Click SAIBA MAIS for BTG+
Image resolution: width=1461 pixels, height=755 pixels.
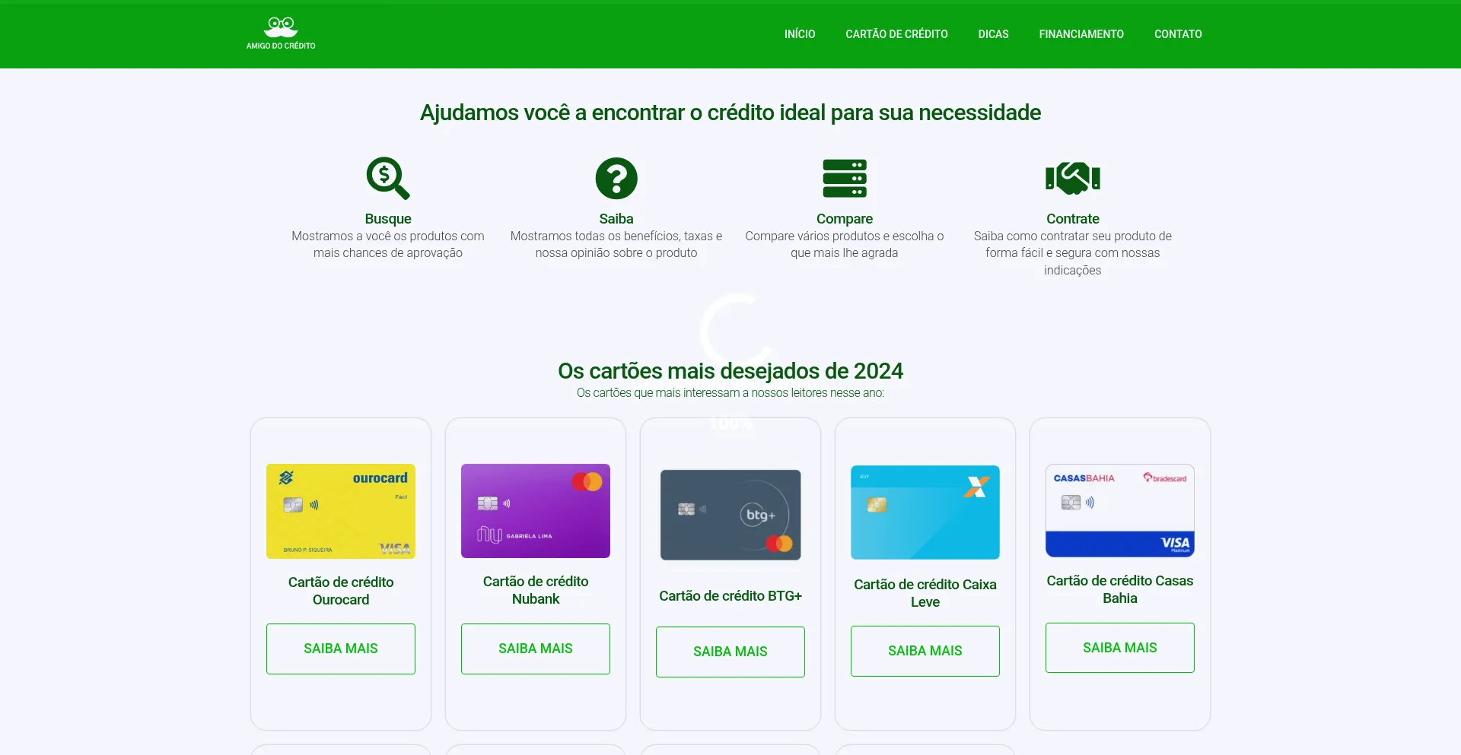(x=730, y=652)
